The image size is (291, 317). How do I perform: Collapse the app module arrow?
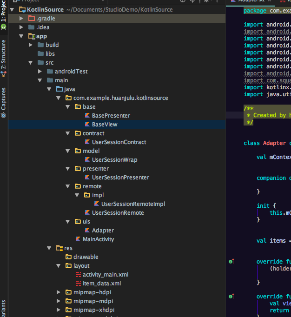tap(21, 36)
